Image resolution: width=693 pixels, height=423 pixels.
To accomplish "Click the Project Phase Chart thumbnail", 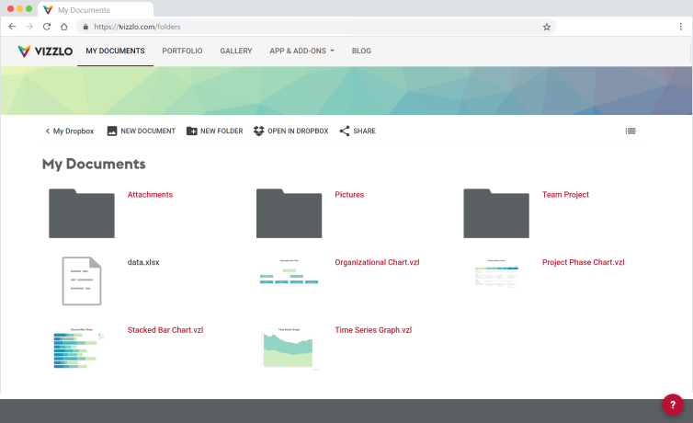I will pyautogui.click(x=496, y=273).
